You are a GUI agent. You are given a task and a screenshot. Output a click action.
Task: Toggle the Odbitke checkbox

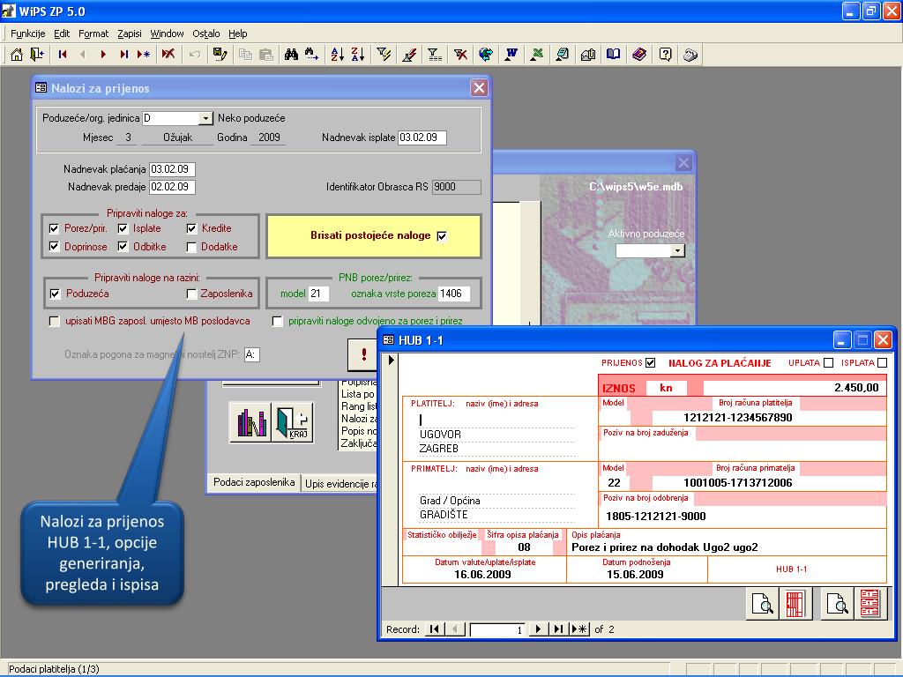pyautogui.click(x=123, y=247)
